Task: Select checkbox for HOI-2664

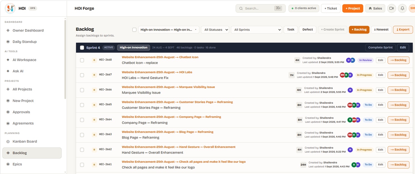Action: [x=82, y=120]
